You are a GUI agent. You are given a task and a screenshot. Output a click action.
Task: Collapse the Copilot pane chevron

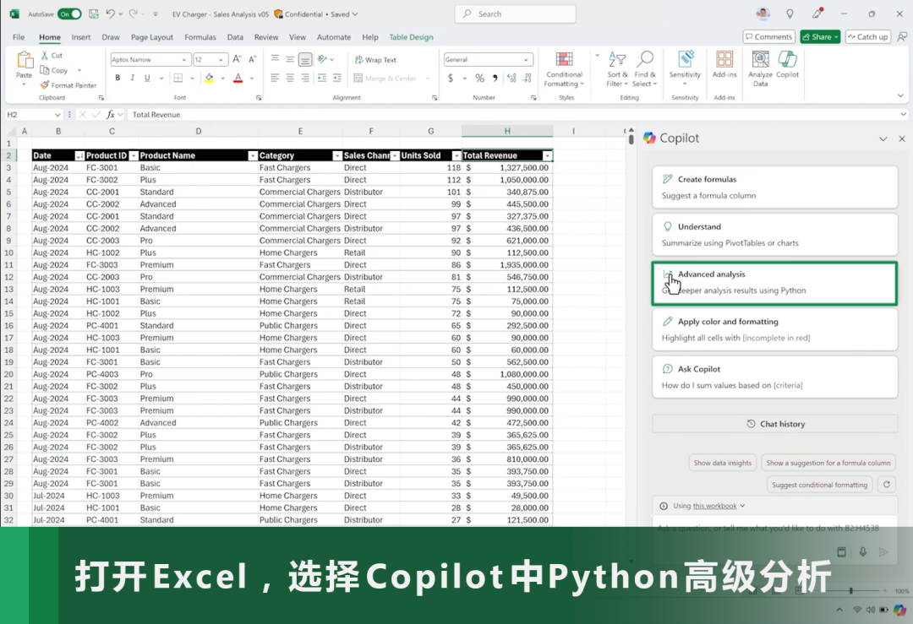tap(883, 138)
